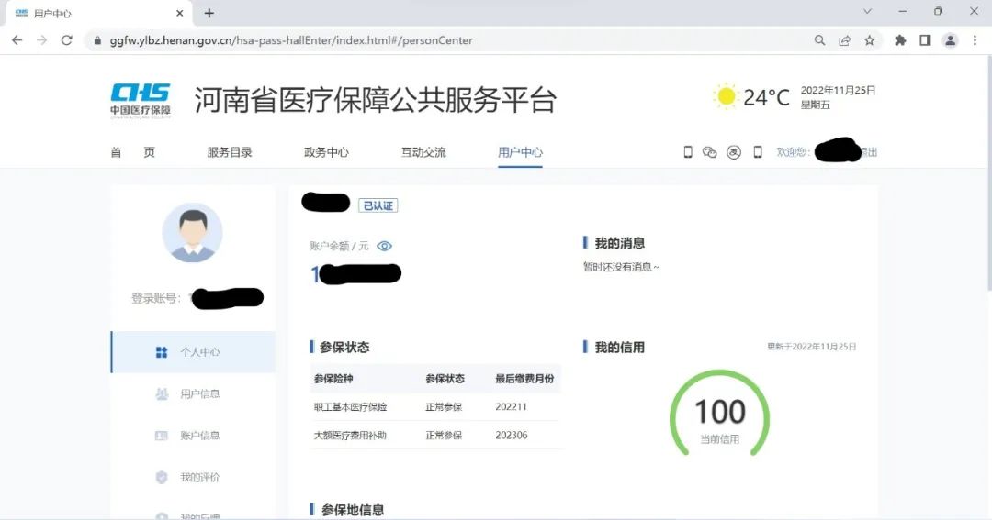Click the 用户信息 people icon
Image resolution: width=992 pixels, height=520 pixels.
[162, 393]
